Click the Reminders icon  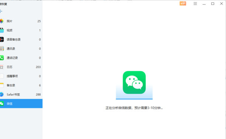(2, 76)
